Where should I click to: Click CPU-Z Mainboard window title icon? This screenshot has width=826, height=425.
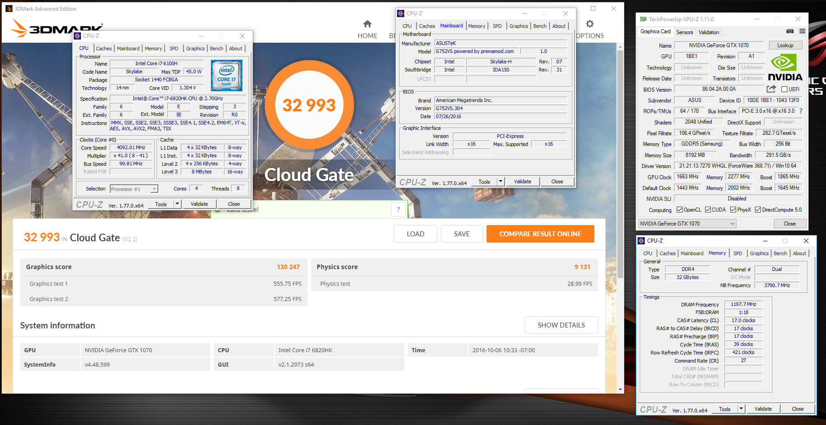click(x=401, y=13)
